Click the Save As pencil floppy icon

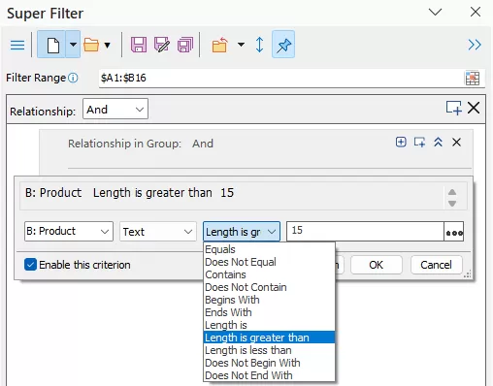pos(162,45)
